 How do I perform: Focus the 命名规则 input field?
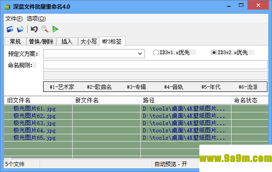pos(155,65)
